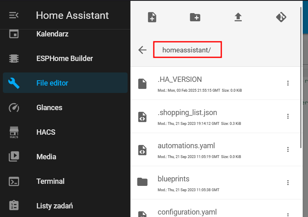
Task: Open the Git menu icon
Action: tap(281, 17)
